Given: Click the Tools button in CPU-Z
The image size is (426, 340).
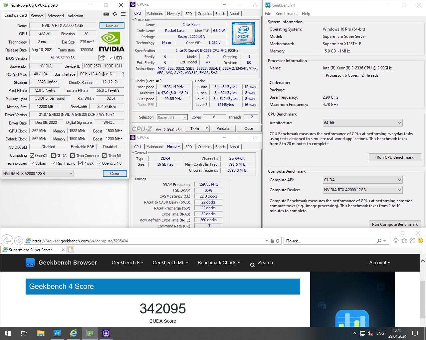Looking at the screenshot, I should click(x=195, y=128).
